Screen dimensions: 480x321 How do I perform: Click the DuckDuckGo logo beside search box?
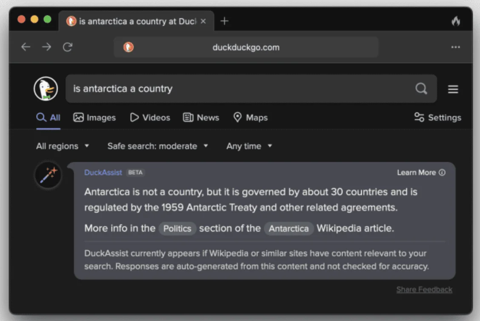pyautogui.click(x=46, y=89)
